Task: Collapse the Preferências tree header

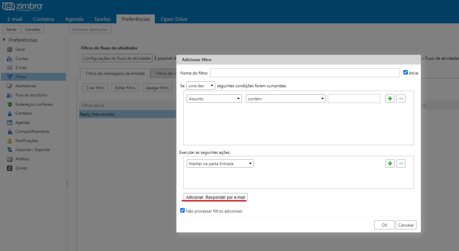Action: (x=4, y=40)
